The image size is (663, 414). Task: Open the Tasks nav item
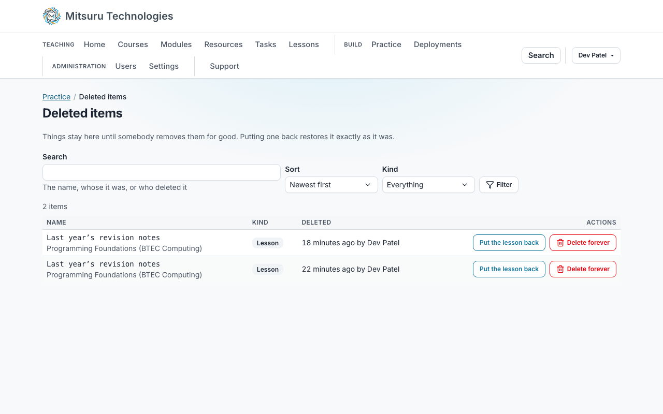pos(266,45)
